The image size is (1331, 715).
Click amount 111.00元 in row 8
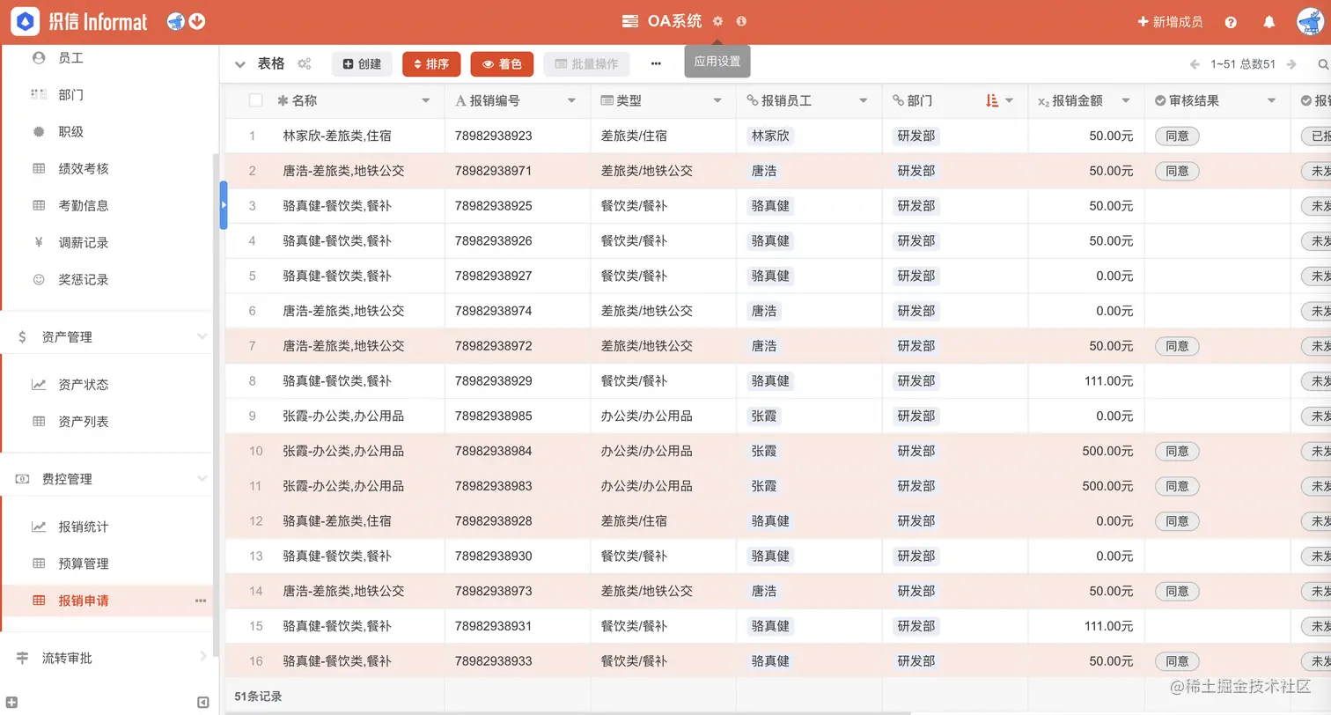(1108, 381)
